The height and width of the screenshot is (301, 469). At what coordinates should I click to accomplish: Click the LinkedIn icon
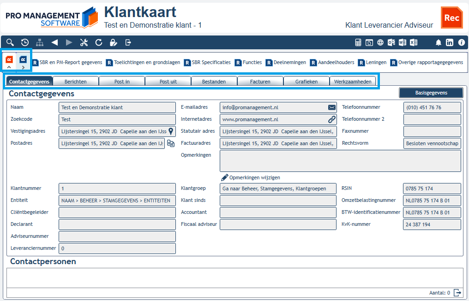point(450,42)
